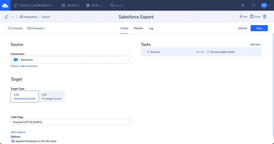Screen dimensions: 274x144
Task: Save the integration
Action: 259,28
